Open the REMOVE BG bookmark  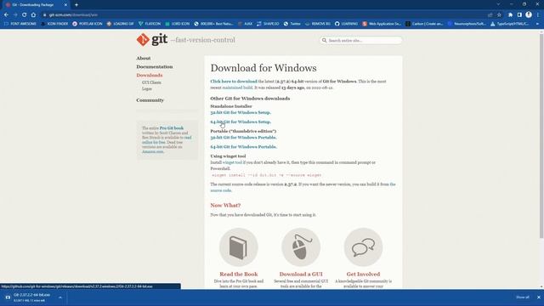[x=317, y=24]
